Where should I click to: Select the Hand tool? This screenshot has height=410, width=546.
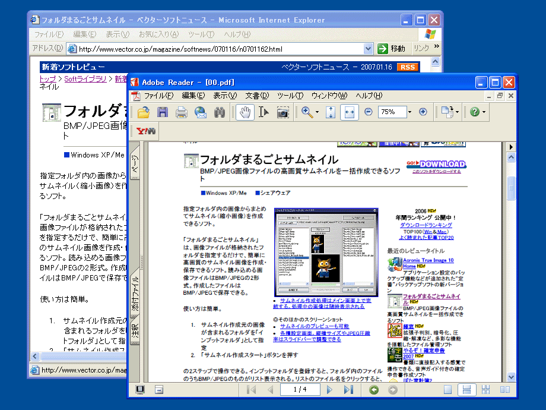(x=245, y=112)
